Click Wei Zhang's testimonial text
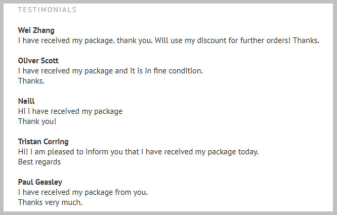 click(168, 40)
